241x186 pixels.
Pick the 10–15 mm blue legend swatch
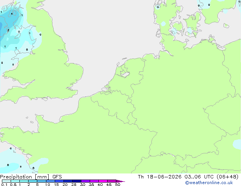pyautogui.click(x=50, y=181)
